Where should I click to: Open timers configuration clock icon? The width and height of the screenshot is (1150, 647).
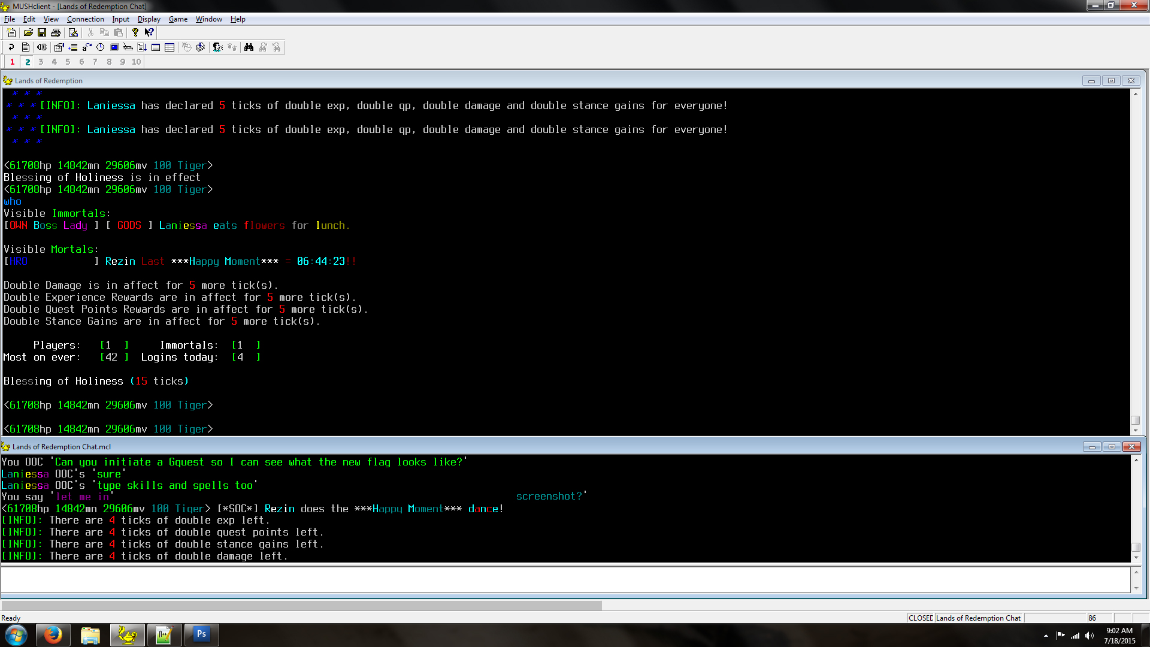point(101,47)
